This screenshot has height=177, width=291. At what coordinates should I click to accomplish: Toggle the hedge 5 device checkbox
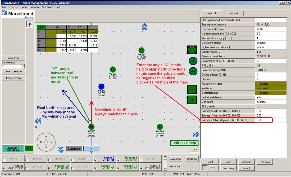tap(96, 160)
